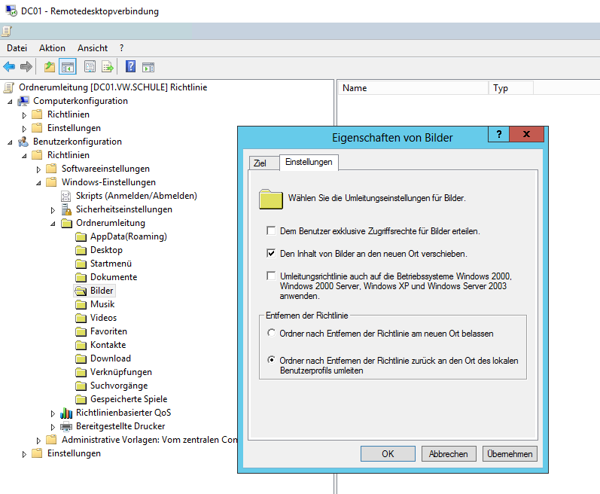Uncheck 'Den Inhalt von Bilder verschieben' checkbox
Viewport: 600px width, 494px height.
point(271,254)
